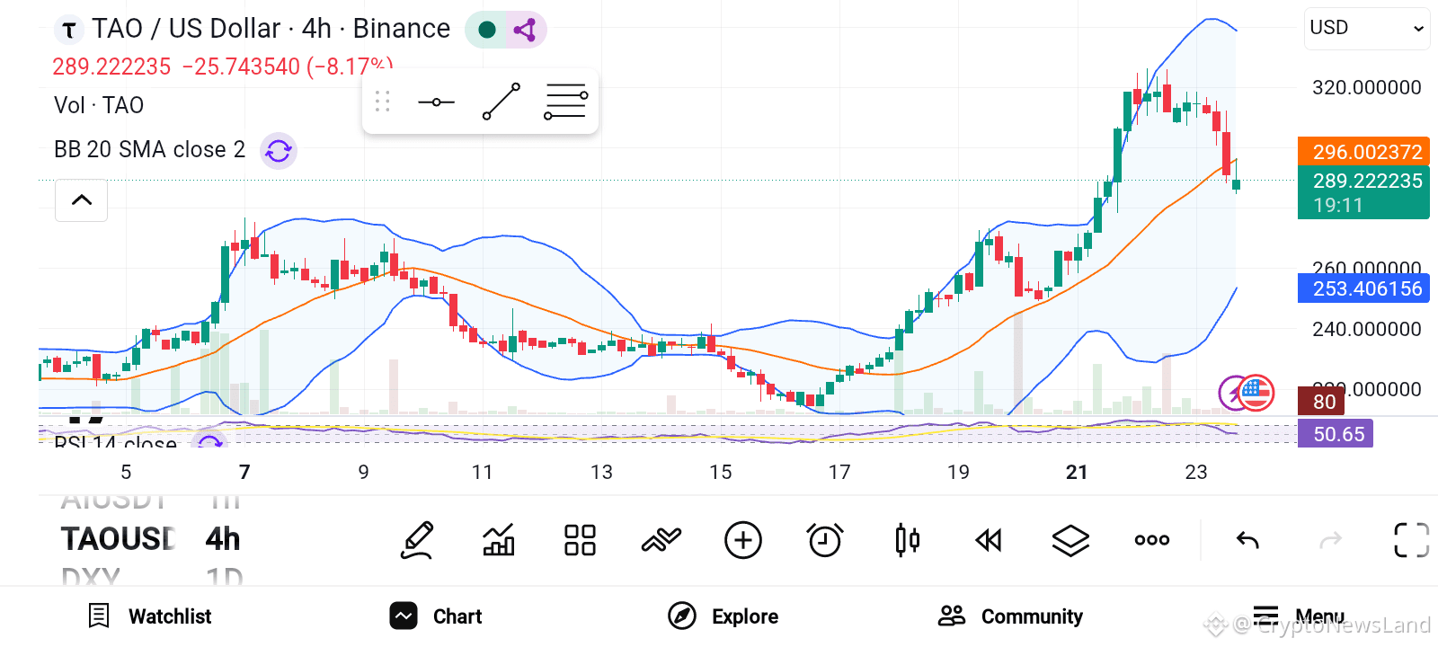Create an alert with the alarm clock icon
Image resolution: width=1438 pixels, height=647 pixels.
click(x=825, y=540)
